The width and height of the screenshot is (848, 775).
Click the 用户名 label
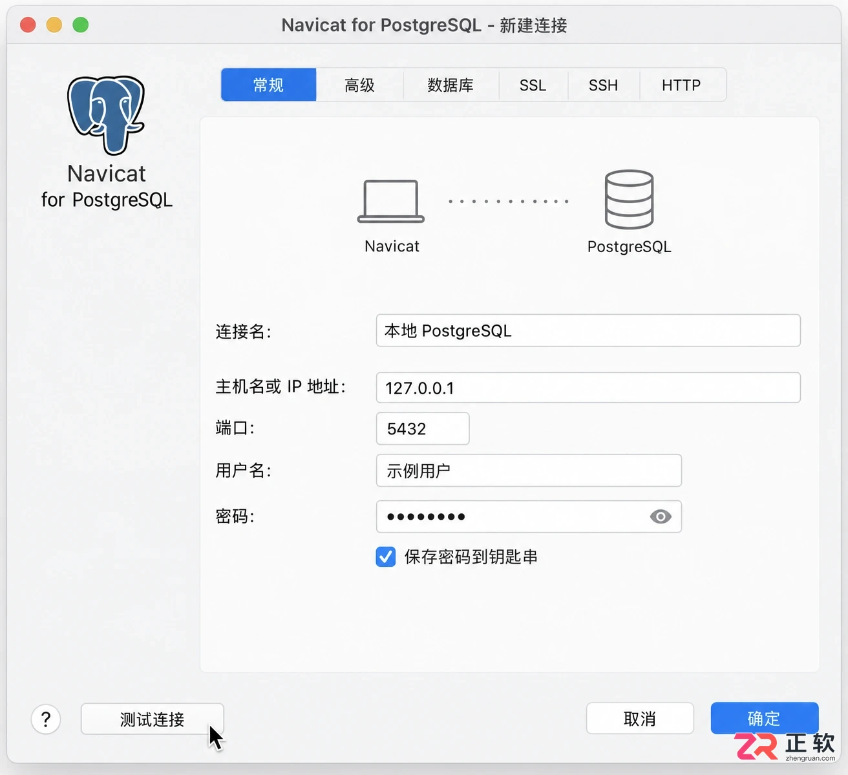pyautogui.click(x=244, y=470)
